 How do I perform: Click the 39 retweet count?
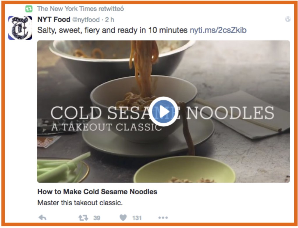click(x=97, y=218)
